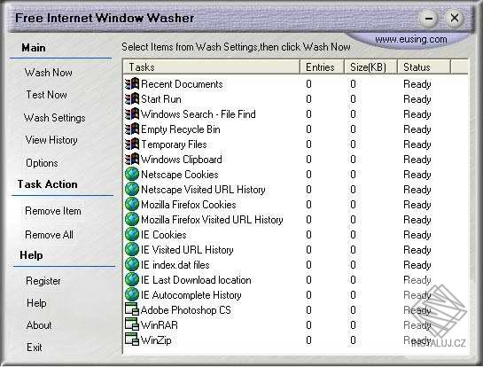
Task: Select the Windows Clipboard task text
Action: [182, 160]
